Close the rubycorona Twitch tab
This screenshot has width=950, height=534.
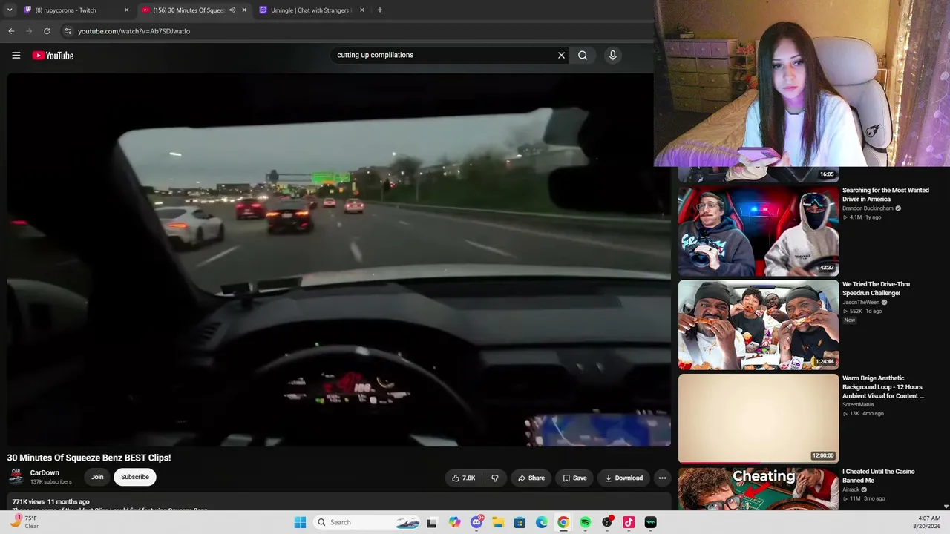(x=126, y=10)
